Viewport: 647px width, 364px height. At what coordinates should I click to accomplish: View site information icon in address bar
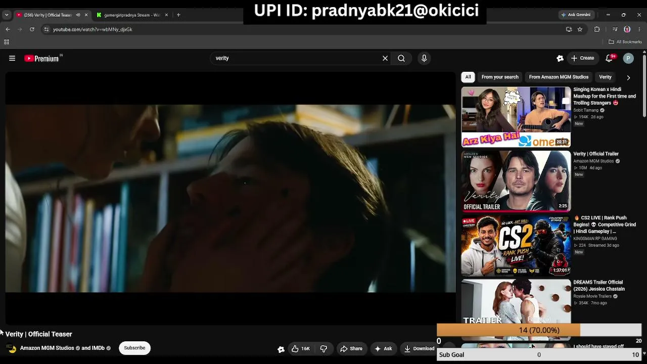point(47,29)
